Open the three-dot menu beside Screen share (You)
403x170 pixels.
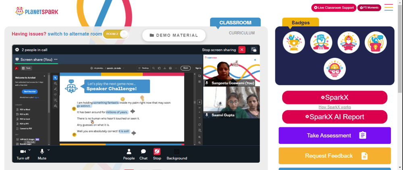pyautogui.click(x=56, y=59)
